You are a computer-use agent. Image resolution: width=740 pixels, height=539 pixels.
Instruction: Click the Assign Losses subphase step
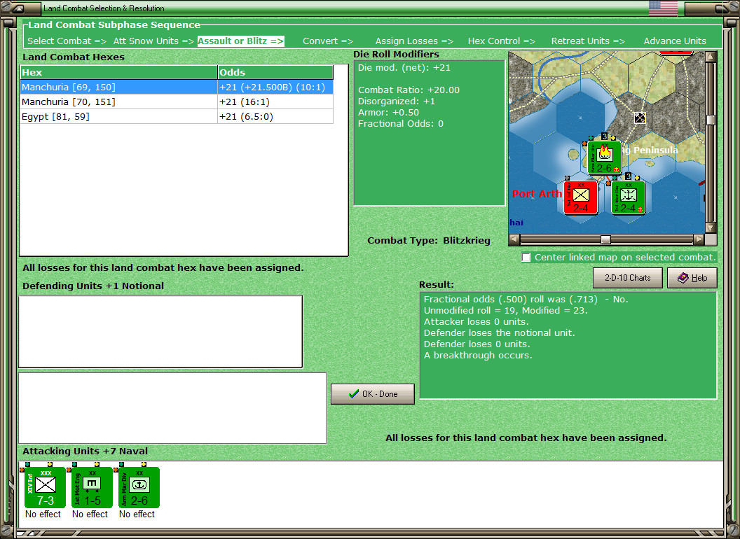pyautogui.click(x=414, y=41)
